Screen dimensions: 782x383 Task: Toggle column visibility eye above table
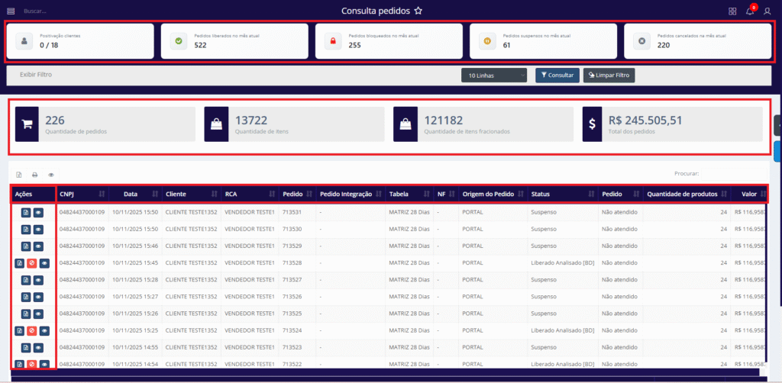(51, 175)
